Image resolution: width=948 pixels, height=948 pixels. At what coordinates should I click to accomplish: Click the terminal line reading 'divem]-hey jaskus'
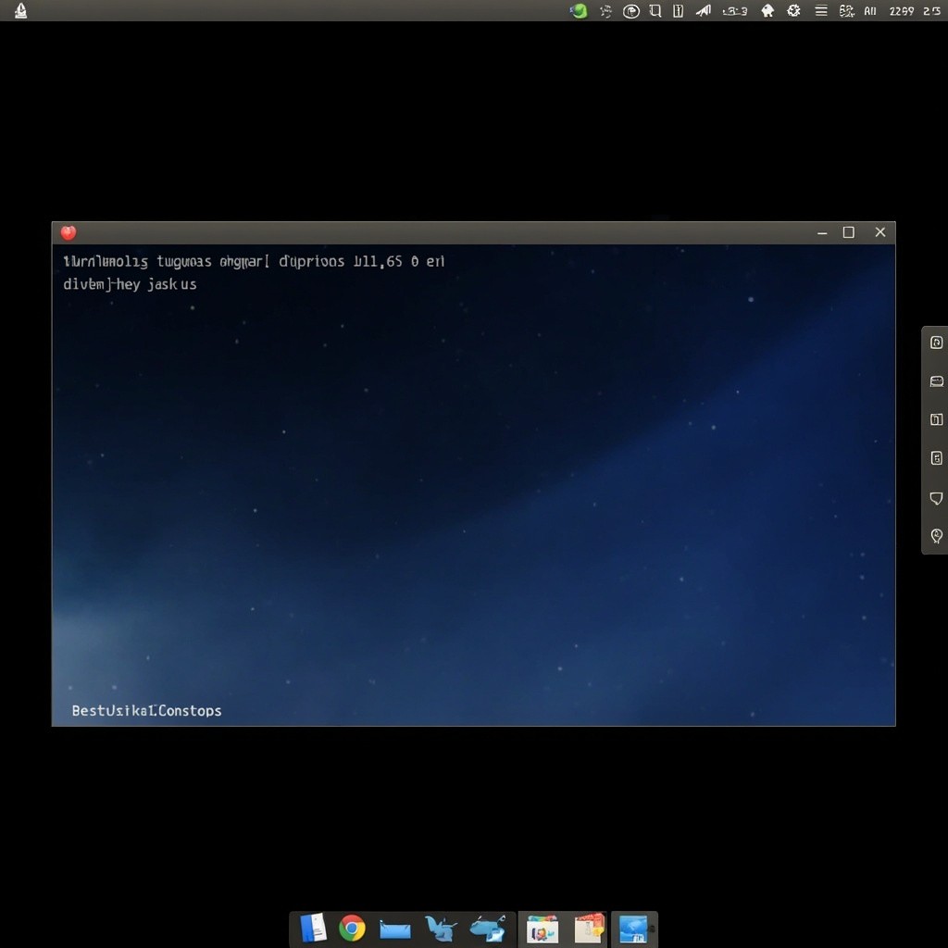(130, 284)
